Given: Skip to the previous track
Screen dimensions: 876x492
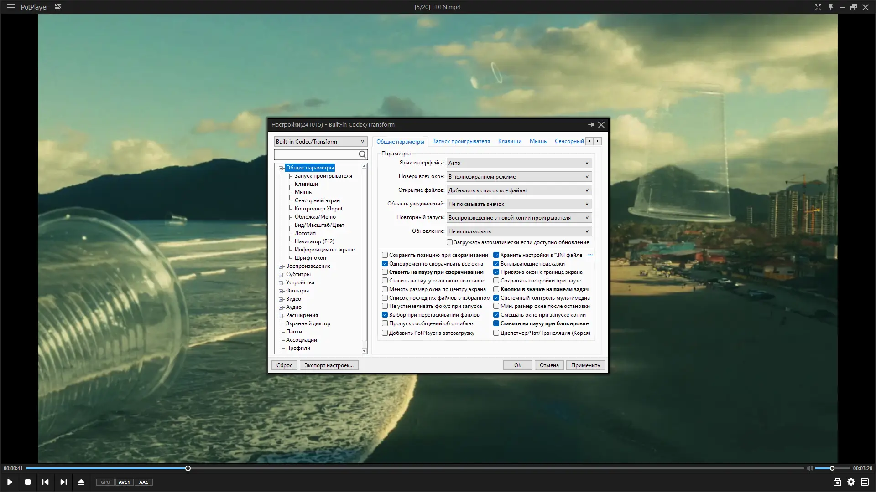Looking at the screenshot, I should [x=45, y=482].
